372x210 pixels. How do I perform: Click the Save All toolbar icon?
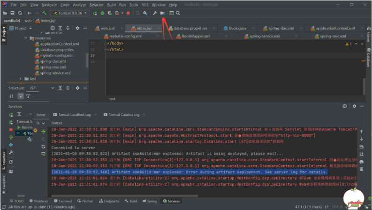pyautogui.click(x=12, y=13)
